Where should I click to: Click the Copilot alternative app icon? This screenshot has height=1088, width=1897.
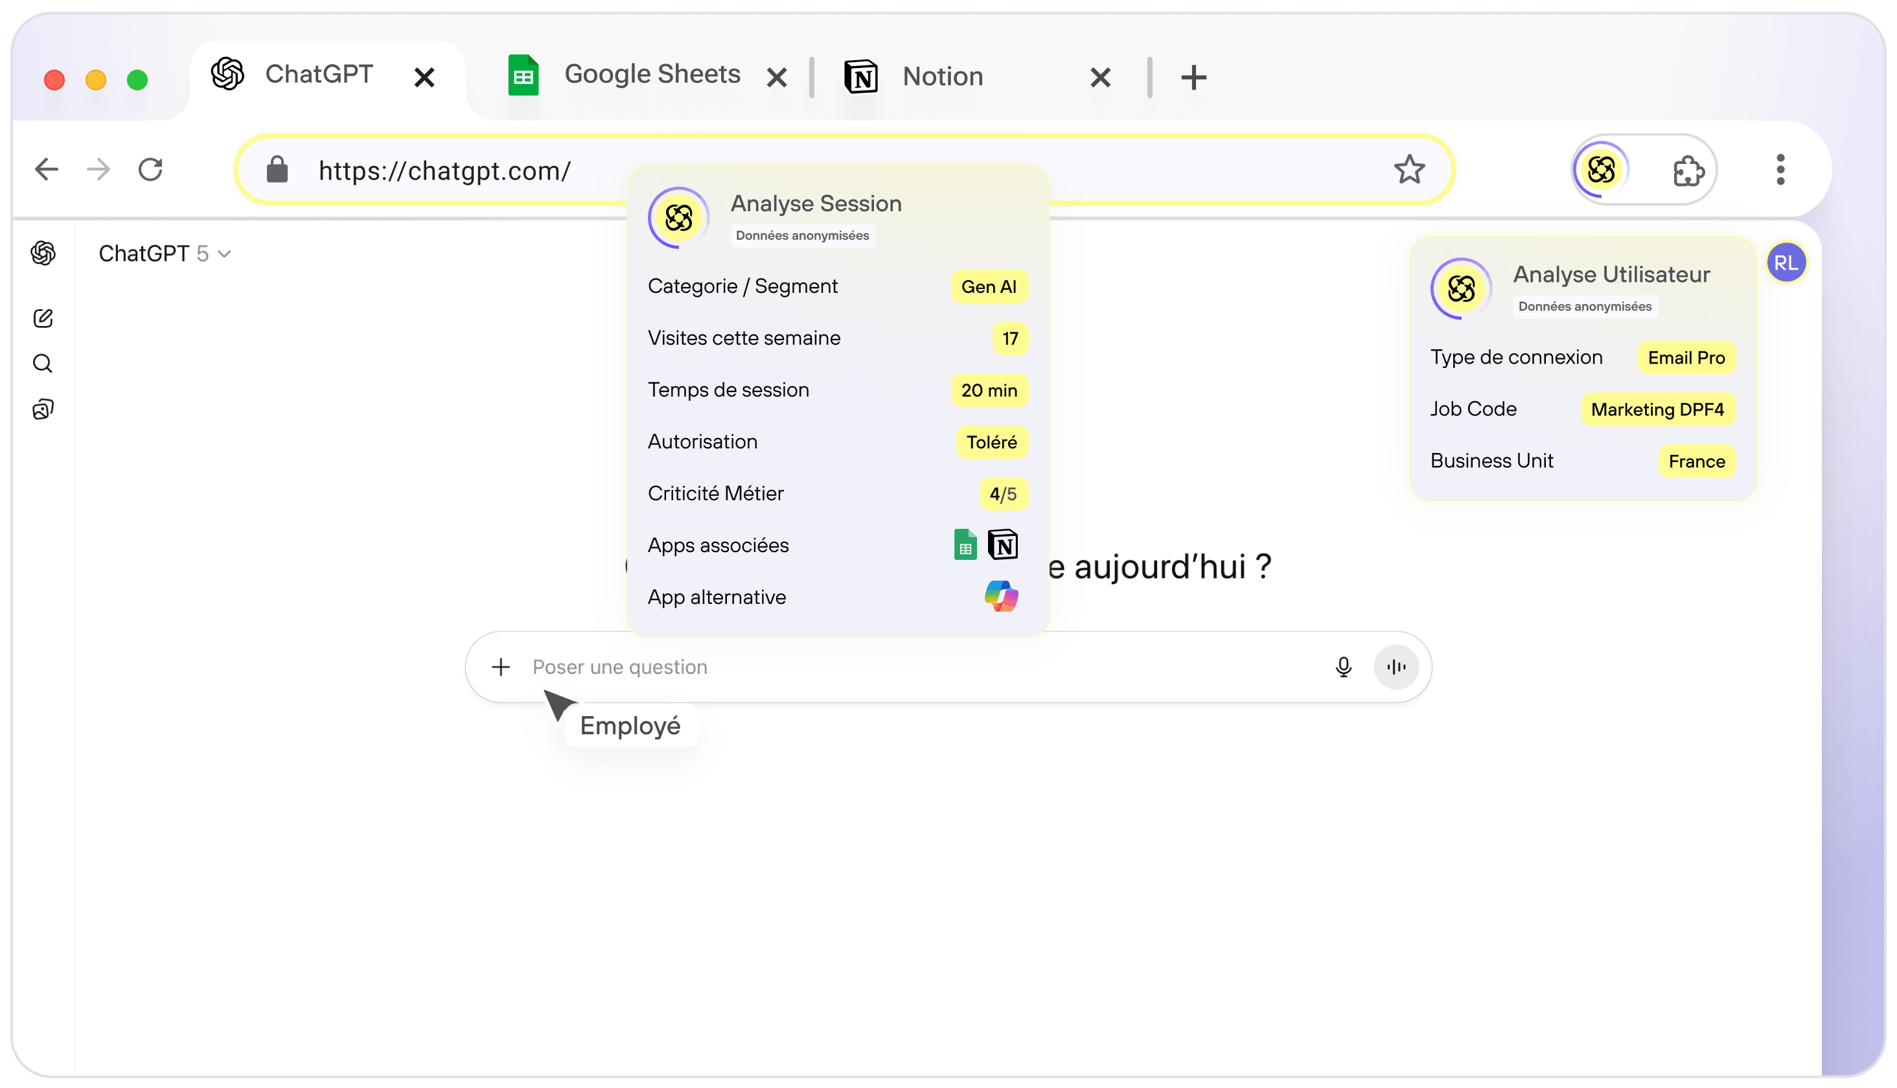click(1001, 596)
